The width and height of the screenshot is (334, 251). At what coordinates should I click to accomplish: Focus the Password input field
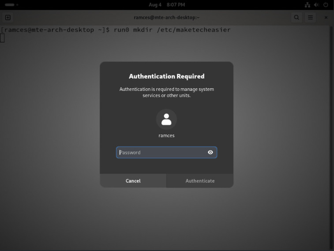coord(167,153)
